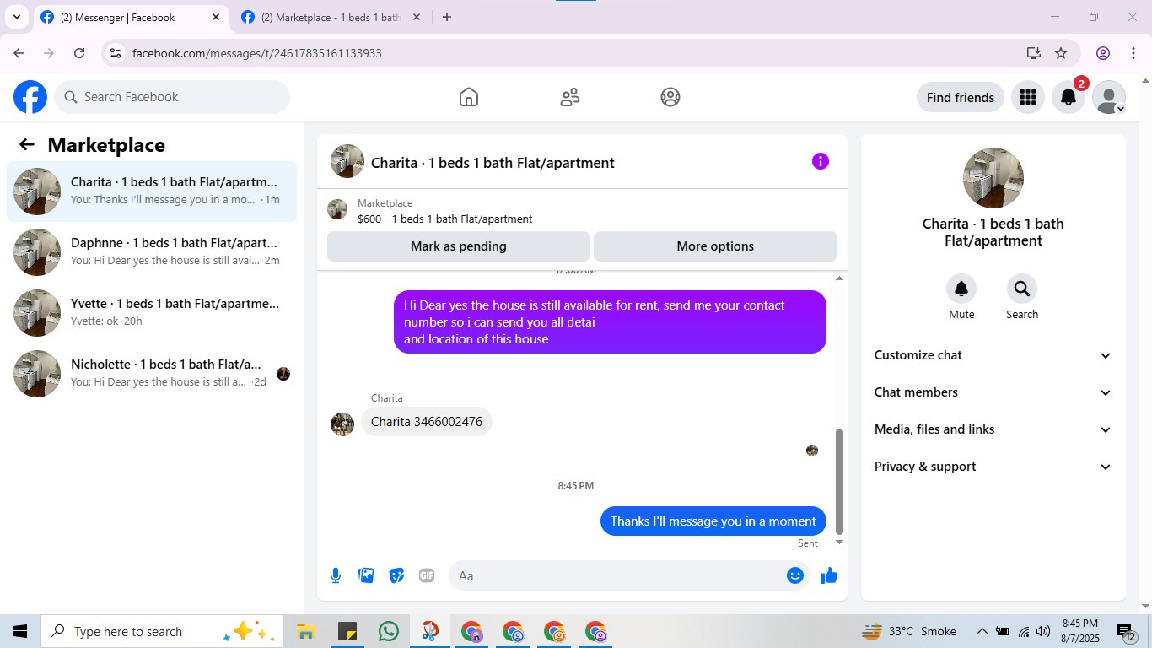Open the Chrome profile icon
Screen dimensions: 1152x648
1103,53
